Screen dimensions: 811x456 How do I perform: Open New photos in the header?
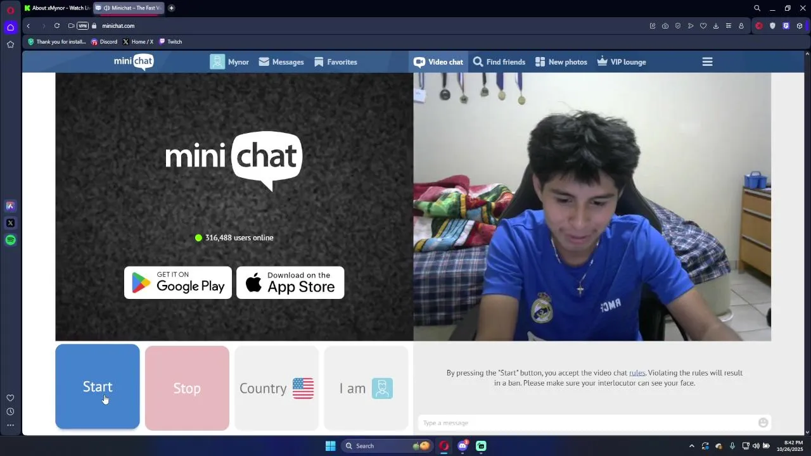[x=561, y=62]
